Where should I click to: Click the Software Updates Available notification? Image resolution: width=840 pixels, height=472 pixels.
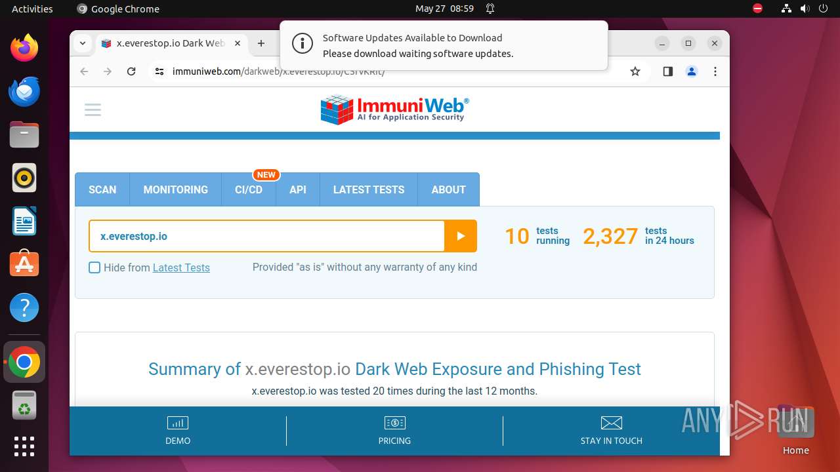(444, 45)
